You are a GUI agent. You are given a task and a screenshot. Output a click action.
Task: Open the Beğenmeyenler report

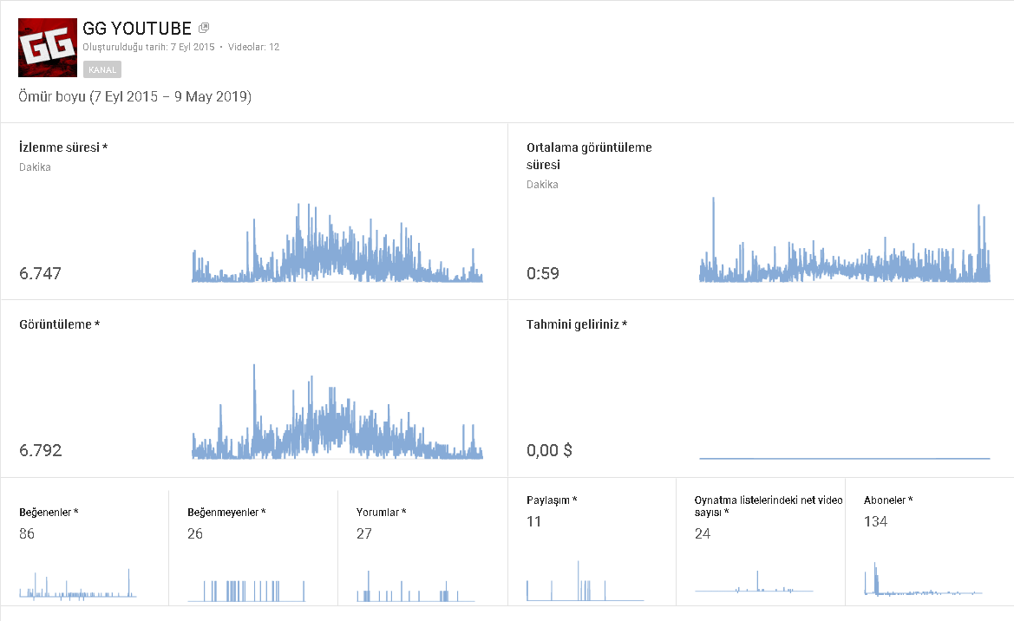click(227, 513)
